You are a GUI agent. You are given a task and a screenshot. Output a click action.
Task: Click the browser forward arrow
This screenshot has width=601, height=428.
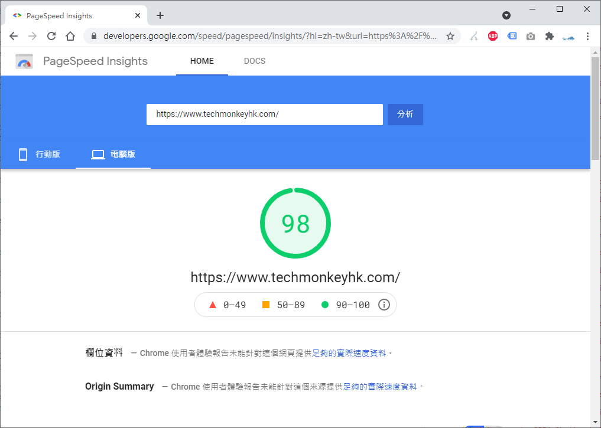point(33,36)
